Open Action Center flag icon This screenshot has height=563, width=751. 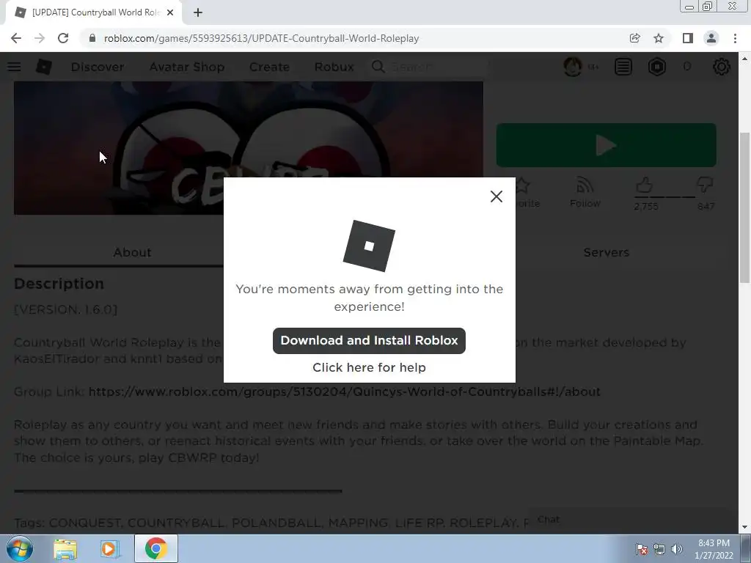(641, 549)
